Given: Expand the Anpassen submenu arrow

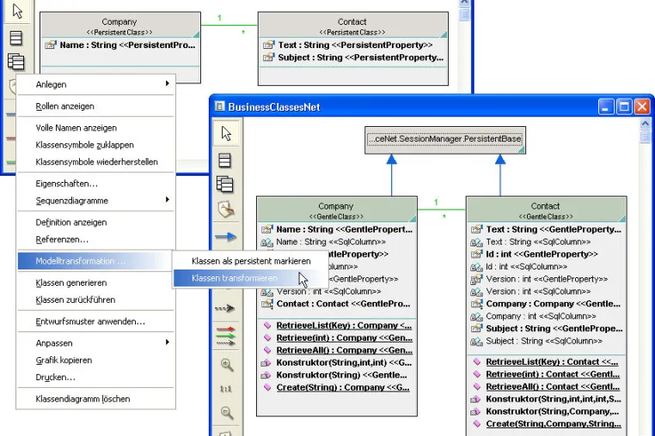Looking at the screenshot, I should coord(167,342).
